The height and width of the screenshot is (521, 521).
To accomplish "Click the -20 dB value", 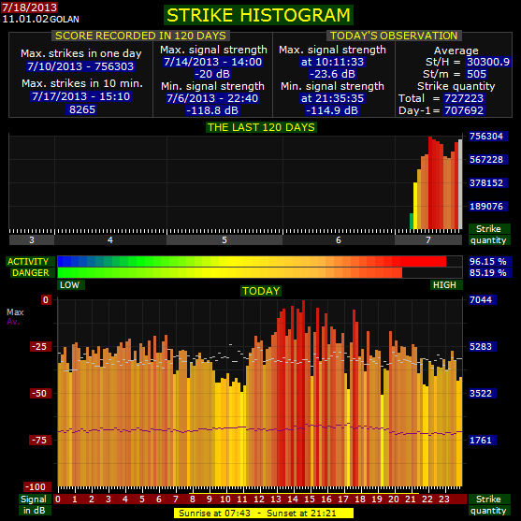I will [212, 74].
